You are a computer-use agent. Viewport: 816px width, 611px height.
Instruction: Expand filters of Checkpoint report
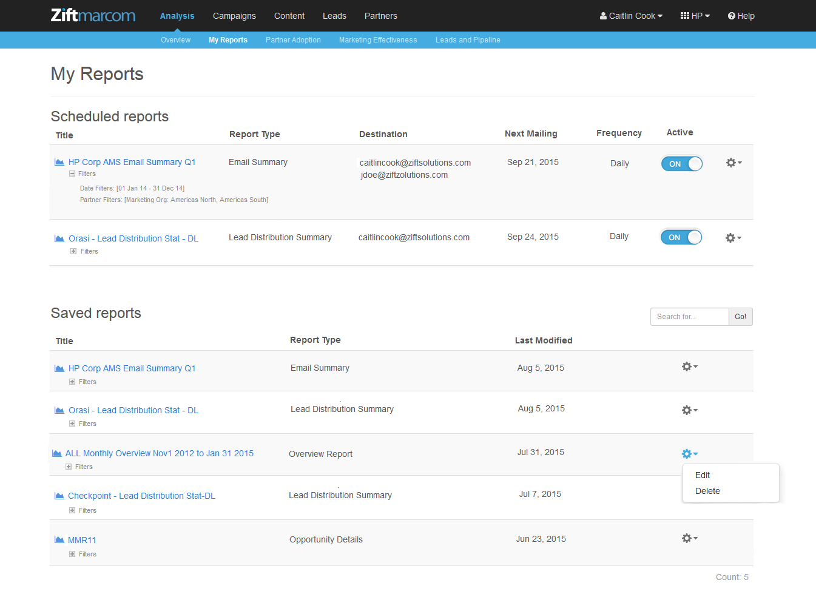tap(72, 510)
